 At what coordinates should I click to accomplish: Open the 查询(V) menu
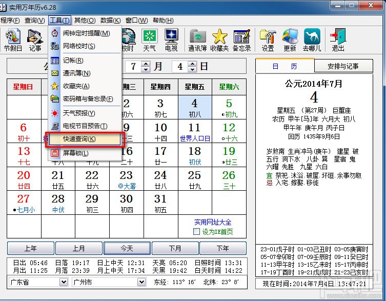(x=35, y=21)
